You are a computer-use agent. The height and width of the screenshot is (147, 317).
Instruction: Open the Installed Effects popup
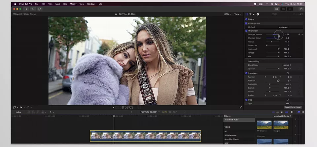(x=283, y=116)
